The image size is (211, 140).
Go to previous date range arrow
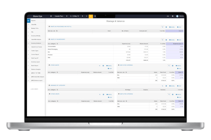[67, 16]
